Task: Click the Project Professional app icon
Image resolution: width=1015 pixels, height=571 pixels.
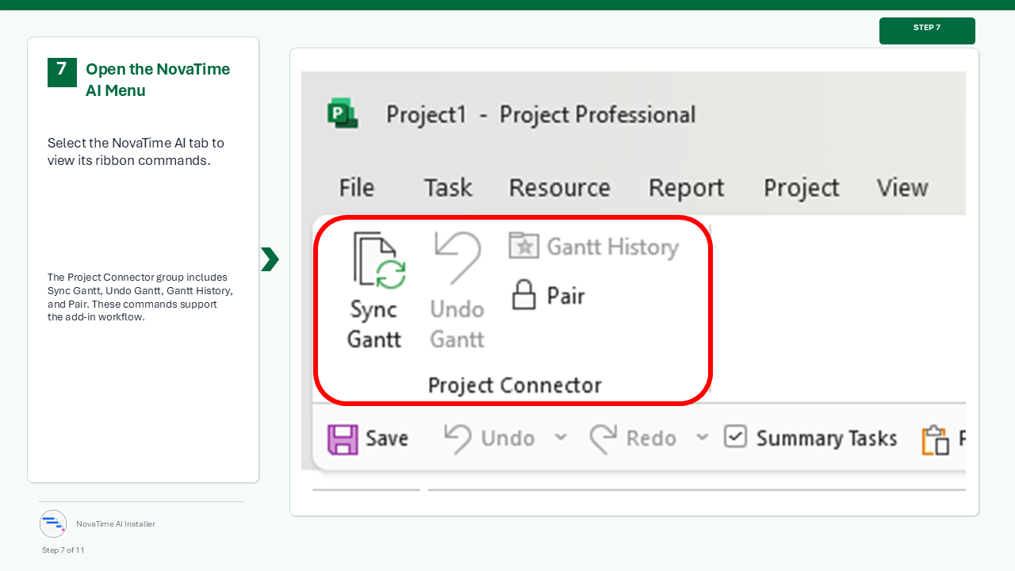Action: [343, 113]
